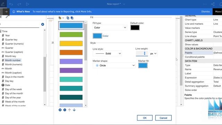Click the OK button
The image size is (222, 125).
point(145,118)
